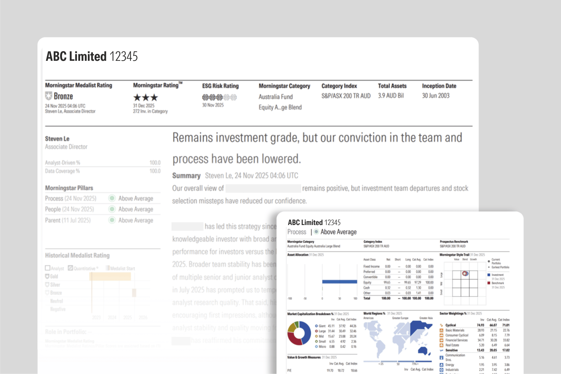
Task: Click the Large market cap legend circle
Action: 316,331
